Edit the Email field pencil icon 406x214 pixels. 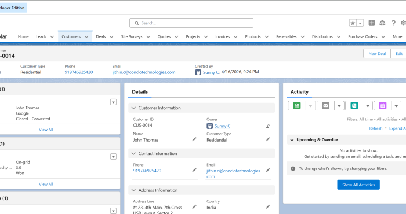click(x=268, y=170)
